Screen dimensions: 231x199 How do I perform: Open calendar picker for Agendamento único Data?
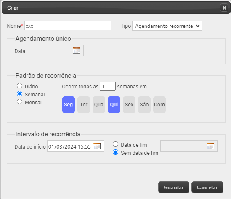[77, 50]
